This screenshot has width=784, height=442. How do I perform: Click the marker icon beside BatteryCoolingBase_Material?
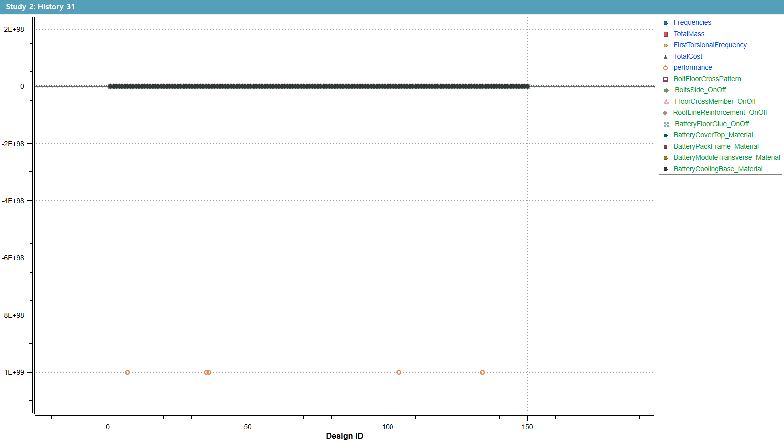click(x=666, y=169)
